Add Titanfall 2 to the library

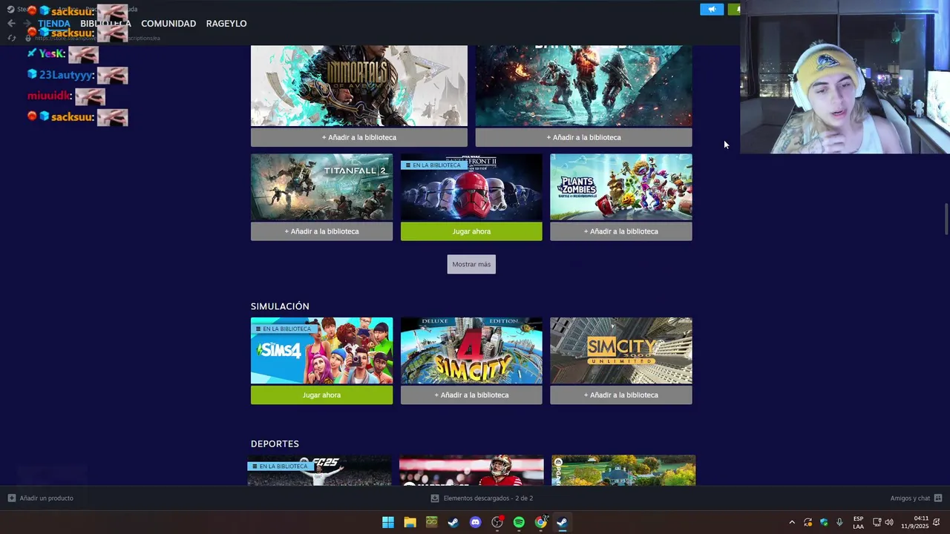click(x=321, y=231)
